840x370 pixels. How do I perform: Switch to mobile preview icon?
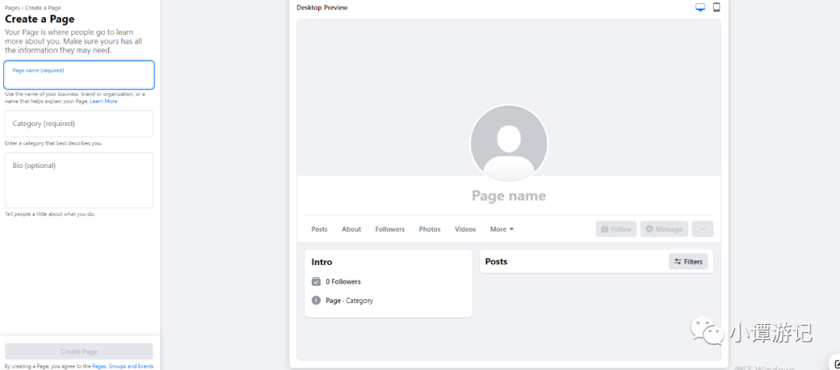coord(716,7)
